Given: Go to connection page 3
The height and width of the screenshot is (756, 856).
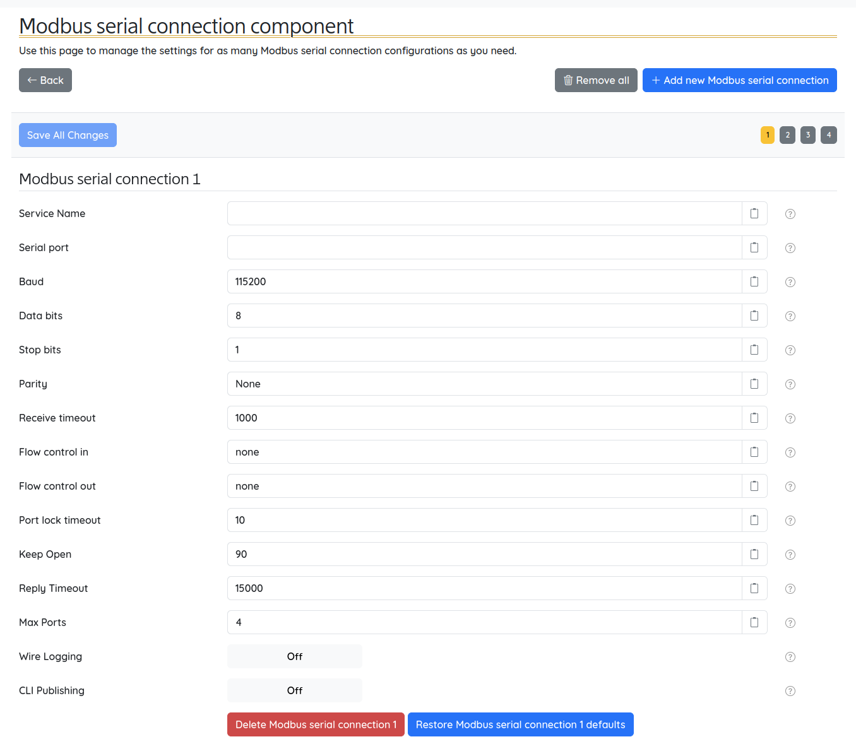Looking at the screenshot, I should point(808,135).
